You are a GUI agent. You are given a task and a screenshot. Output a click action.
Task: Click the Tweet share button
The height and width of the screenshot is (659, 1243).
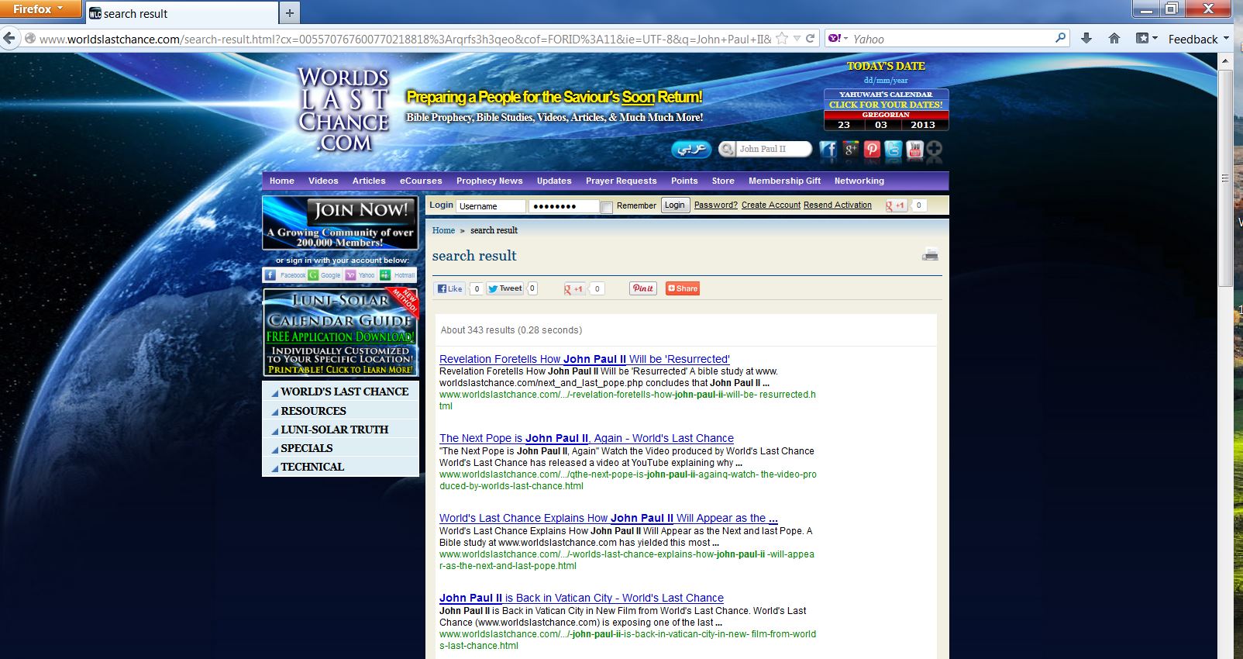[505, 288]
